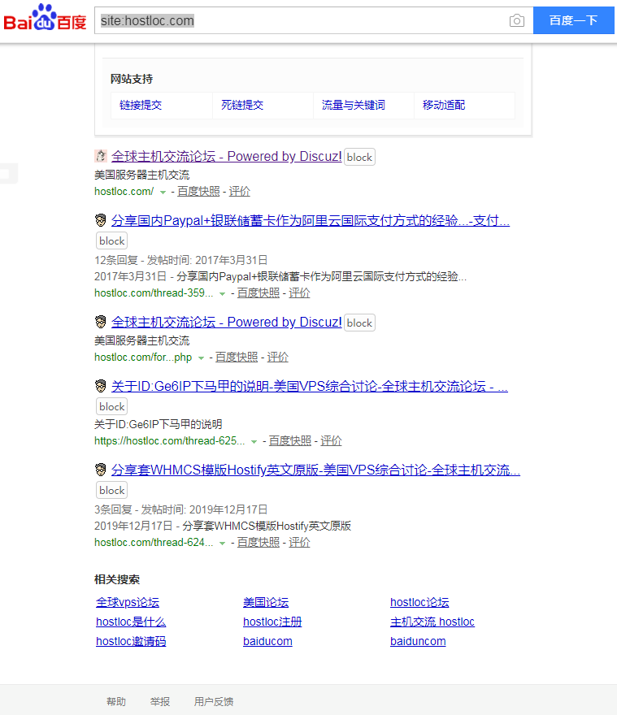Screen dimensions: 617x715
Task: Click 评价 for thread-359 result
Action: coord(299,293)
